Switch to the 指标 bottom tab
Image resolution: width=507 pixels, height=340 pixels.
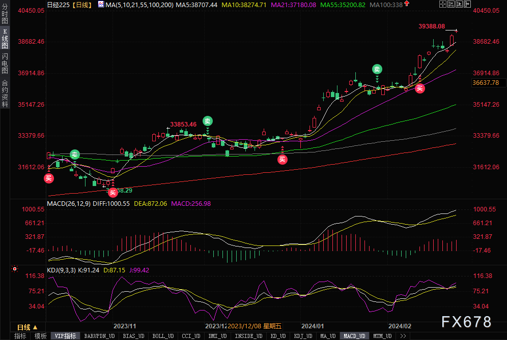[20, 336]
